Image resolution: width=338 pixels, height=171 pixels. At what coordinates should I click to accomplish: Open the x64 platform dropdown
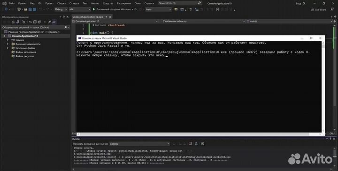click(x=79, y=9)
